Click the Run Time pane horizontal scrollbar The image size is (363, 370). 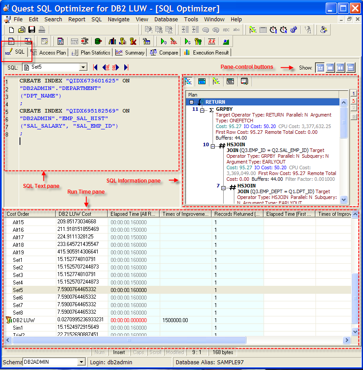click(x=129, y=340)
